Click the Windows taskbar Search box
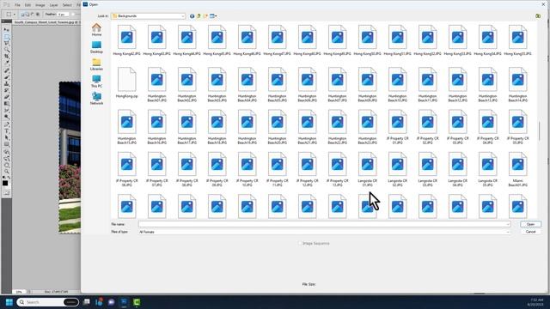Screen dimensions: 550x309 48,302
